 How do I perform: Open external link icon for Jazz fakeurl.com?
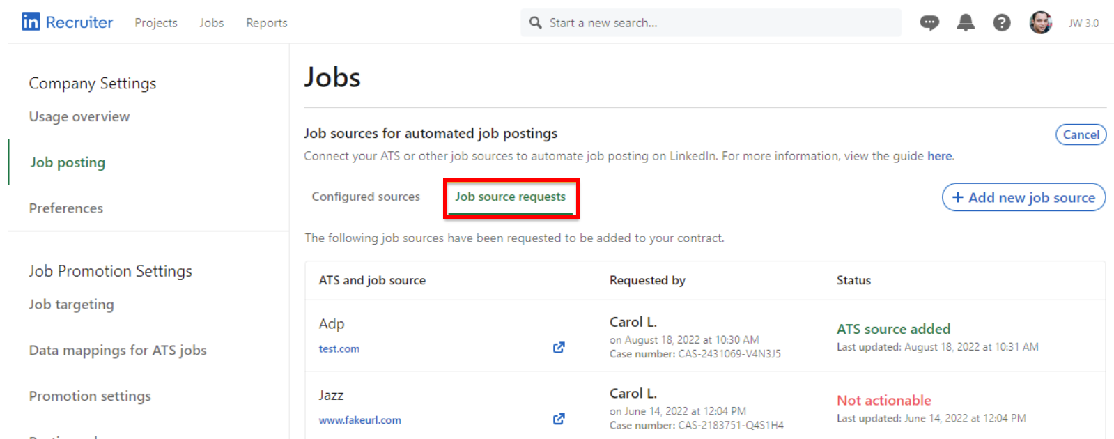[x=559, y=419]
